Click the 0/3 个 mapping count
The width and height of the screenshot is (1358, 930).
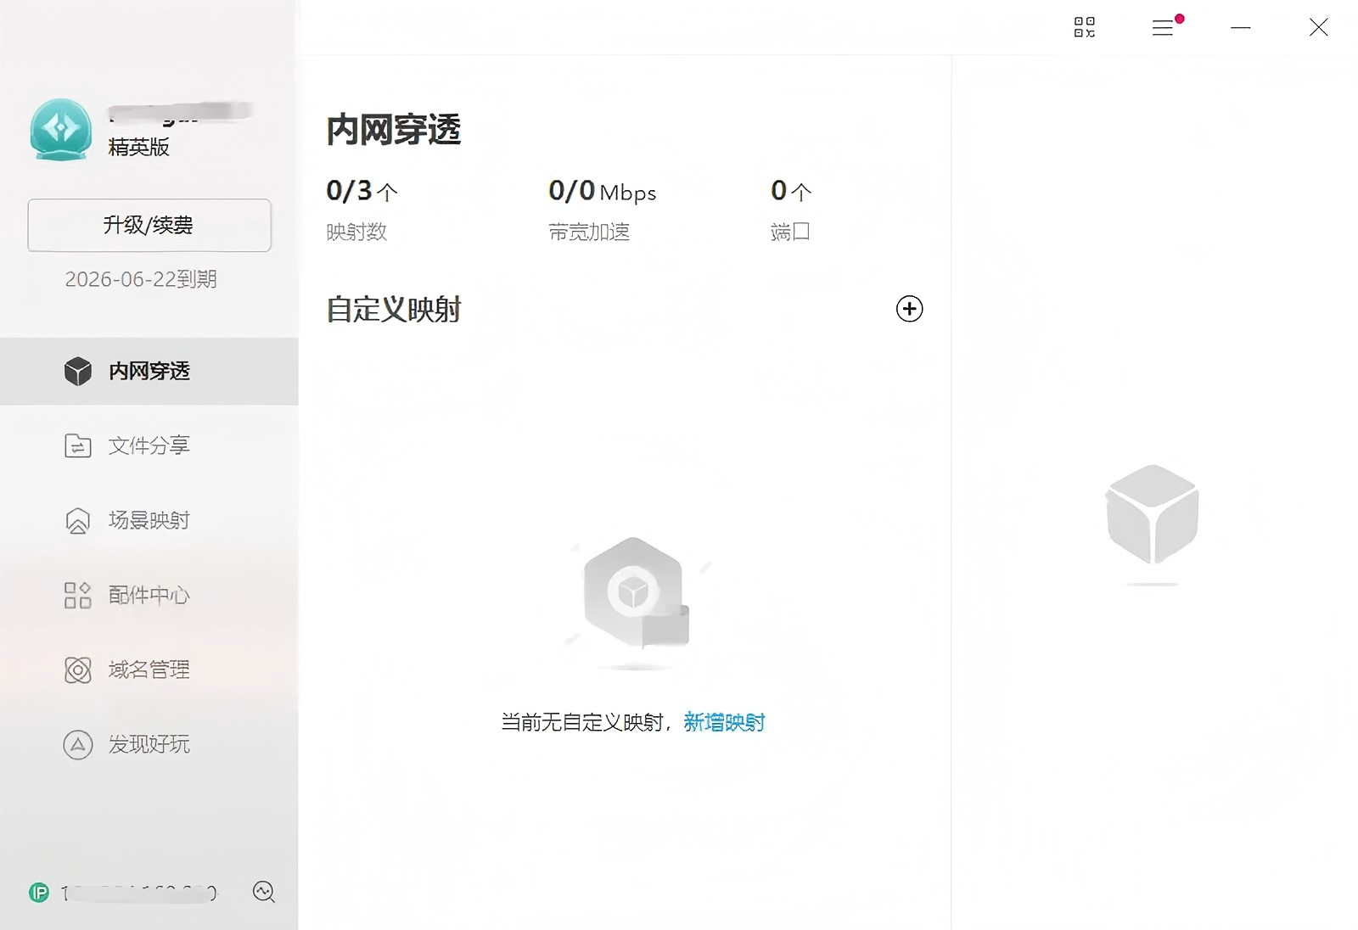tap(362, 191)
